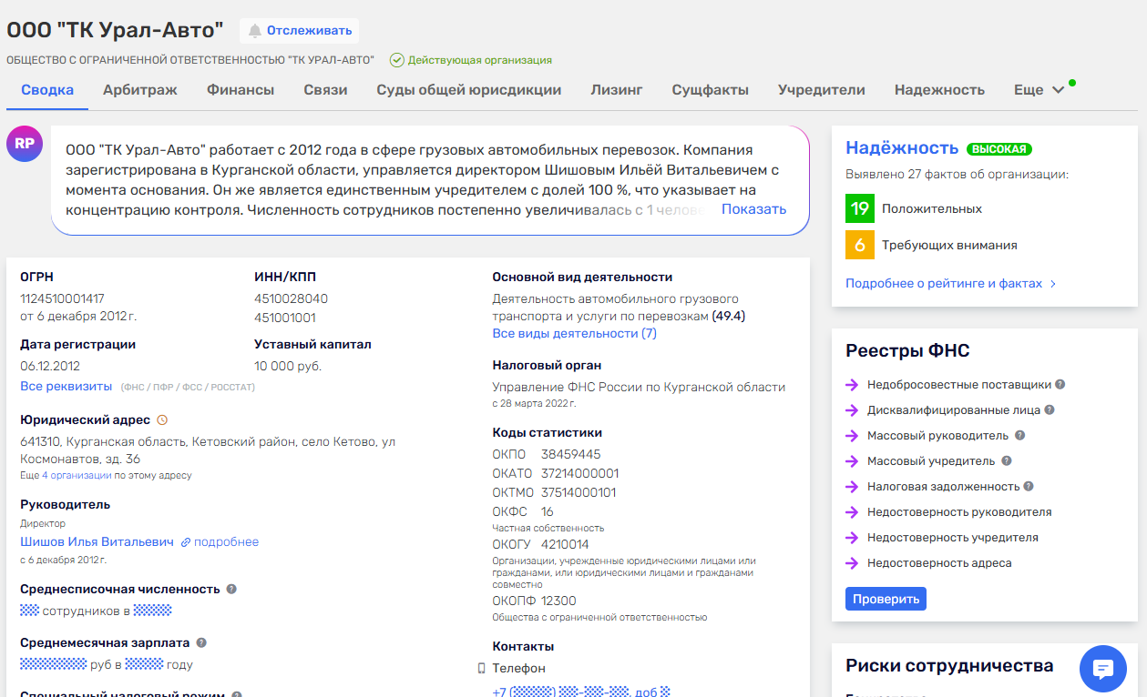
Task: Click the ОКПО code 38459445
Action: (571, 454)
